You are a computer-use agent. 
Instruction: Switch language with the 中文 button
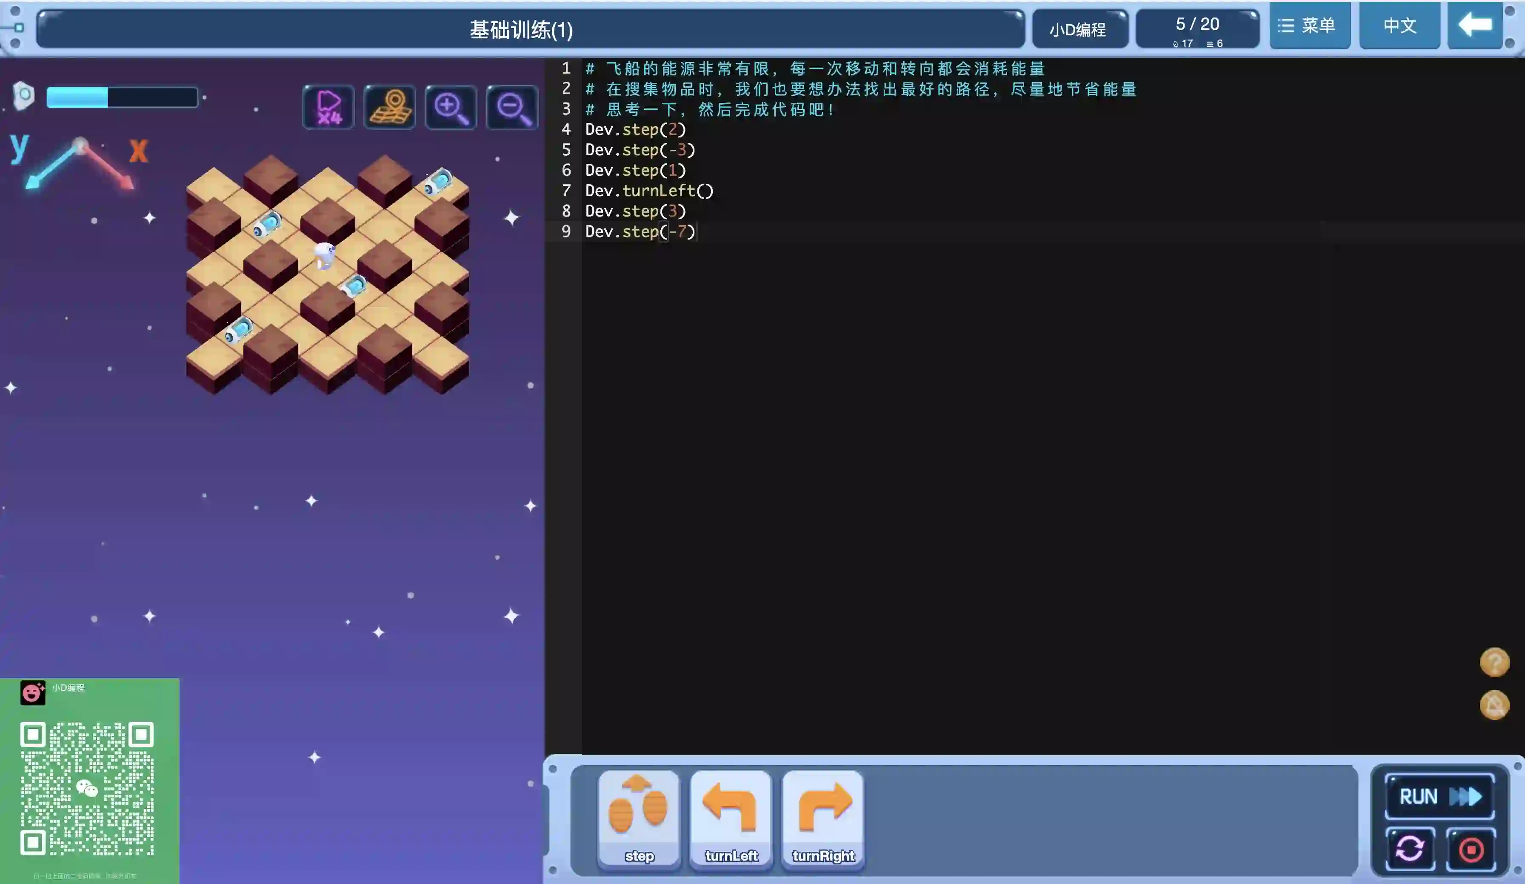pyautogui.click(x=1399, y=26)
